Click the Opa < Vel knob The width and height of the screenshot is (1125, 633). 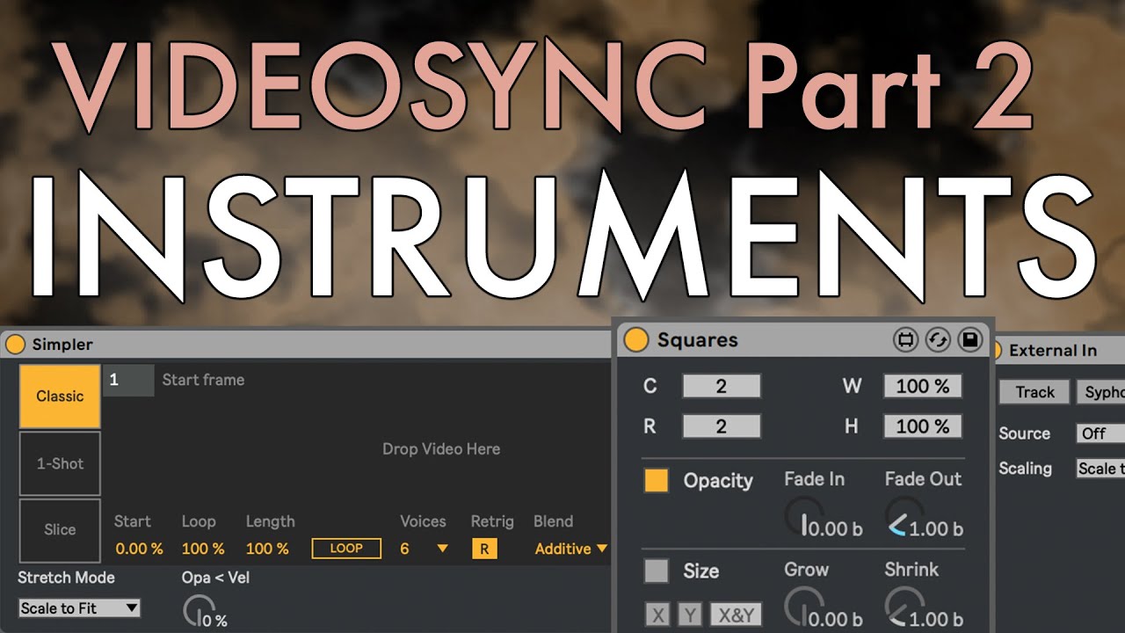[x=198, y=609]
